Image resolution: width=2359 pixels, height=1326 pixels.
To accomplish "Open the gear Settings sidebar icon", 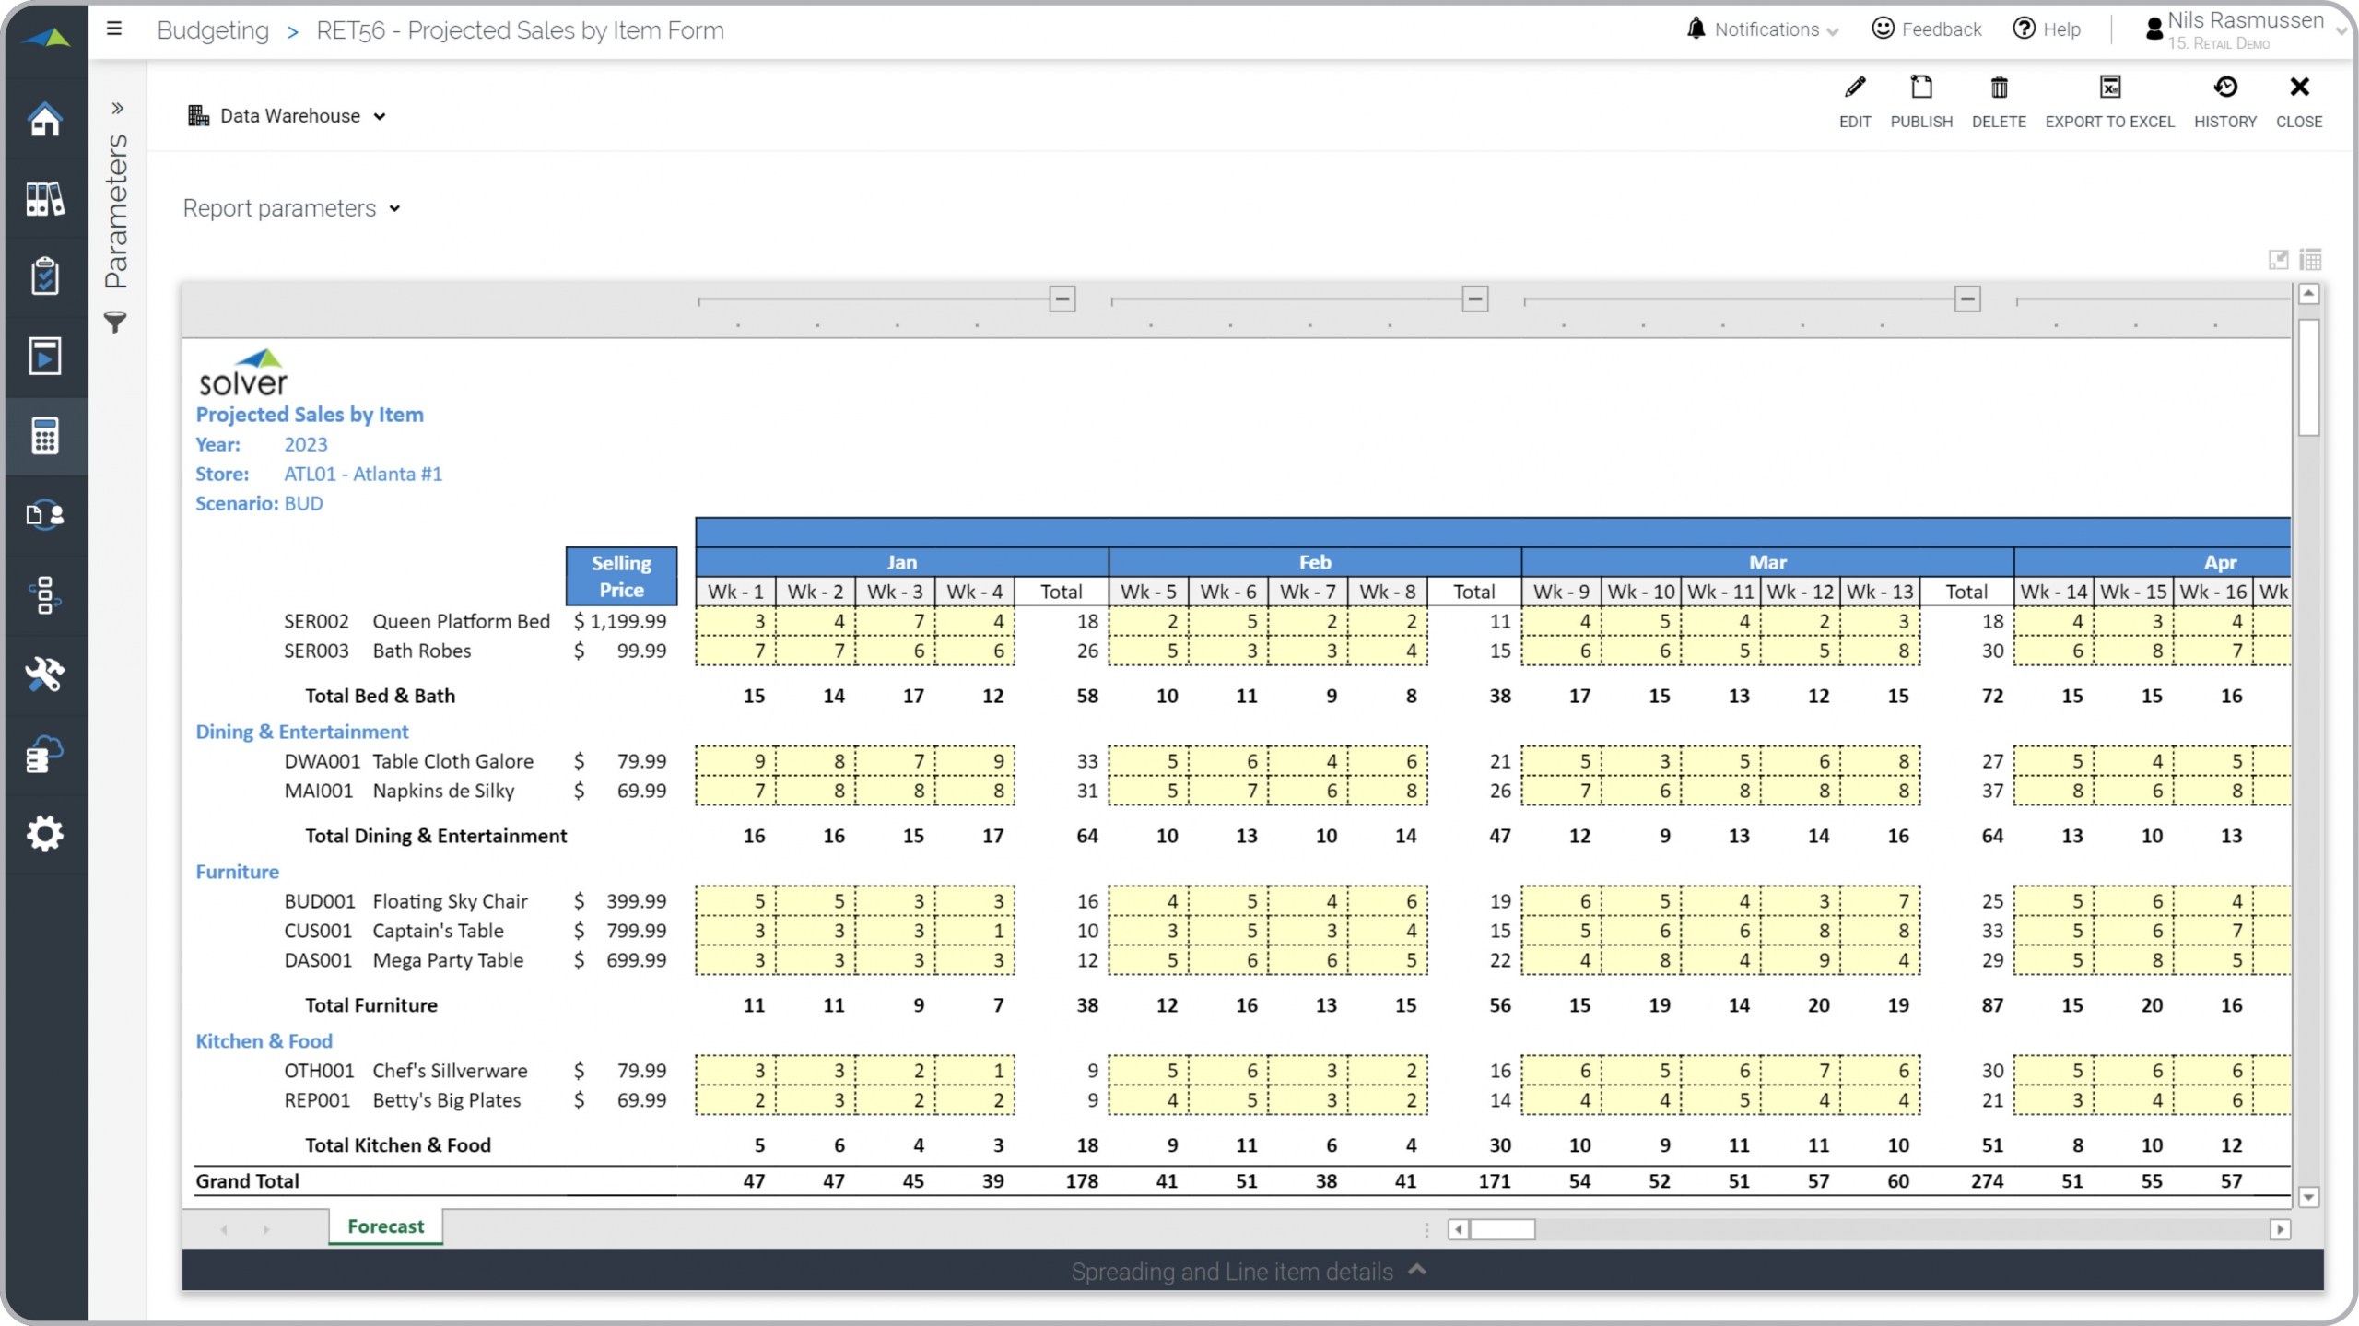I will [x=44, y=833].
